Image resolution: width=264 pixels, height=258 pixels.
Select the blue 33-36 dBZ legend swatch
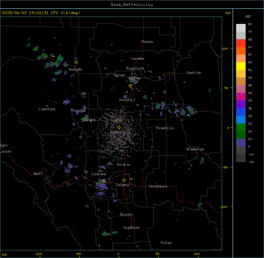pyautogui.click(x=241, y=112)
